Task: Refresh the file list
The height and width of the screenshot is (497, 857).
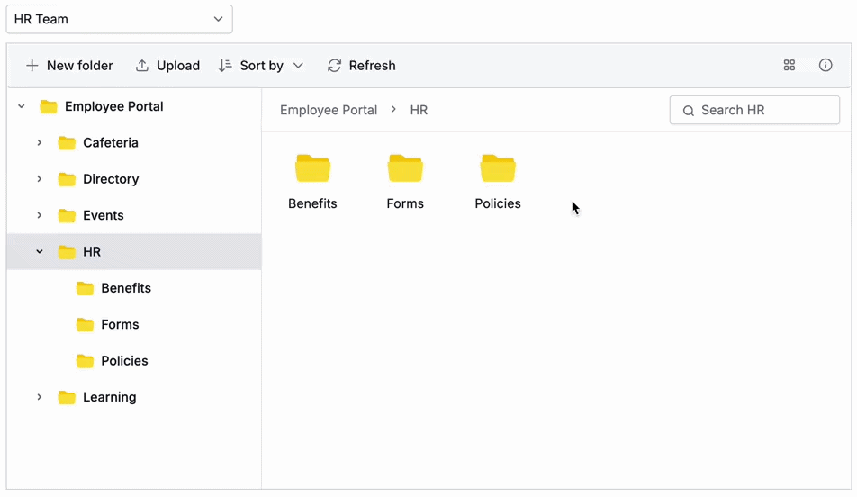Action: (x=361, y=66)
